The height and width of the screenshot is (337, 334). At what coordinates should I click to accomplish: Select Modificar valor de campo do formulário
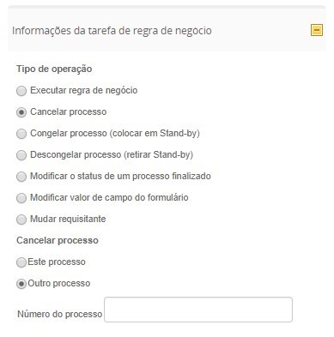21,198
